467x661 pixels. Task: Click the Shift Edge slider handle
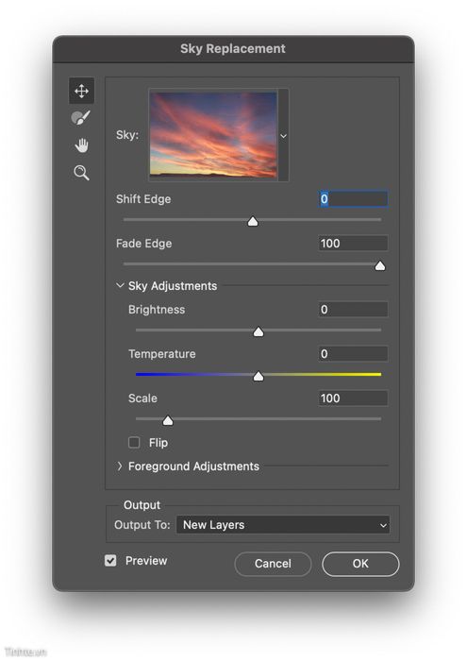253,221
